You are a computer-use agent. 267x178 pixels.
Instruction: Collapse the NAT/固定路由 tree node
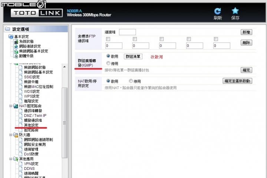11,106
